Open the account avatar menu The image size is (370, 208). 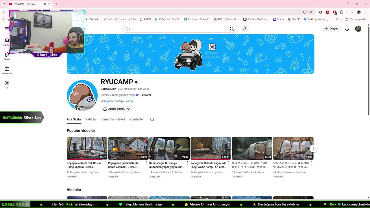tap(358, 29)
